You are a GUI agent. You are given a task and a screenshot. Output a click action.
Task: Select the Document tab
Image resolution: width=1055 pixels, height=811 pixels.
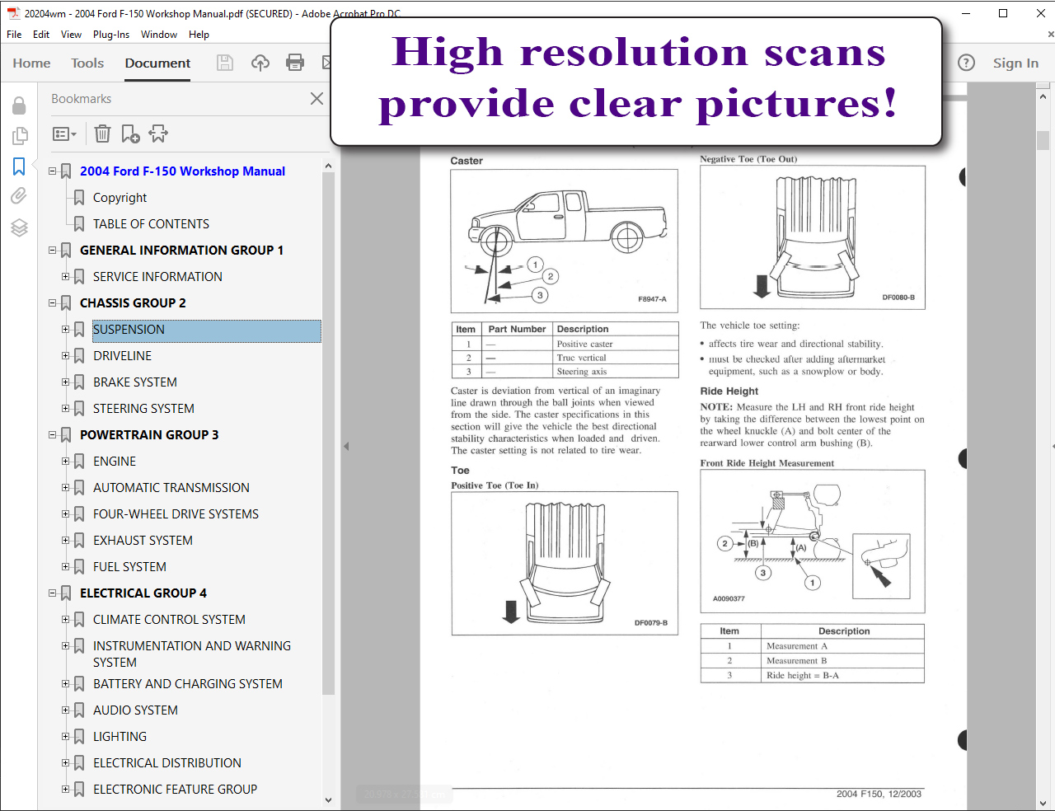pyautogui.click(x=157, y=63)
